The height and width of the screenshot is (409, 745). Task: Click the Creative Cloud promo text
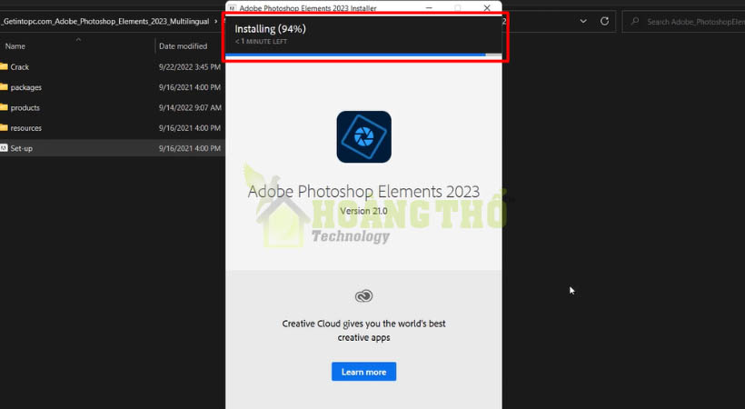pos(364,330)
